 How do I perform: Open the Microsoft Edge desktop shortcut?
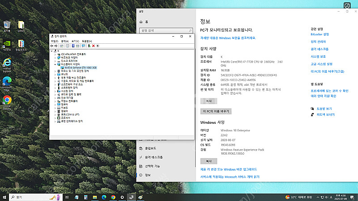point(7,84)
